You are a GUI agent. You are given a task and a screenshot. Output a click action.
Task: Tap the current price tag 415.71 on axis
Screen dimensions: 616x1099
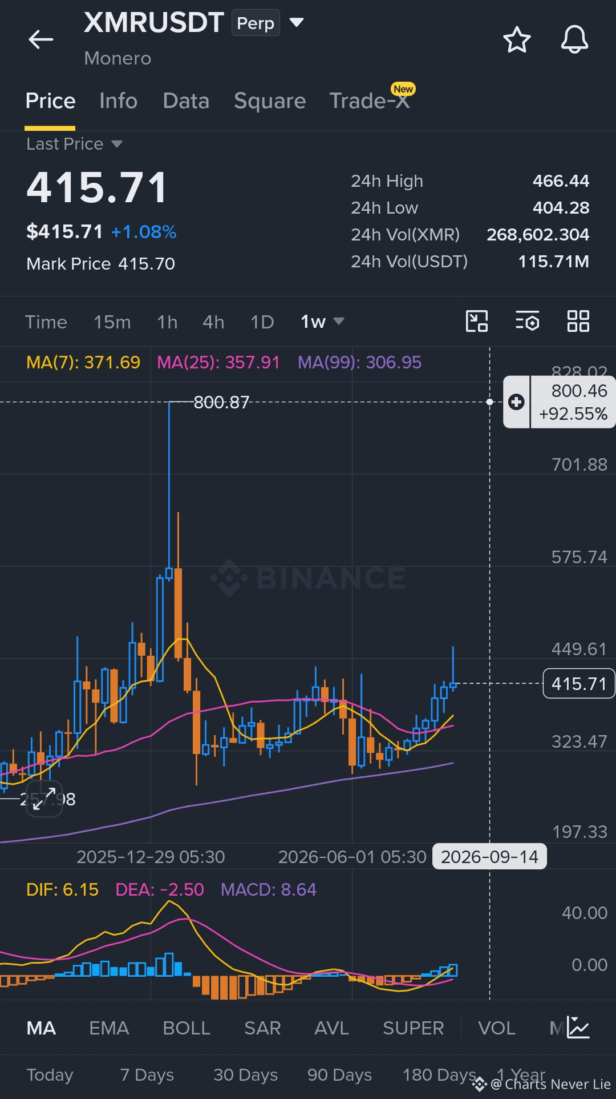click(579, 684)
